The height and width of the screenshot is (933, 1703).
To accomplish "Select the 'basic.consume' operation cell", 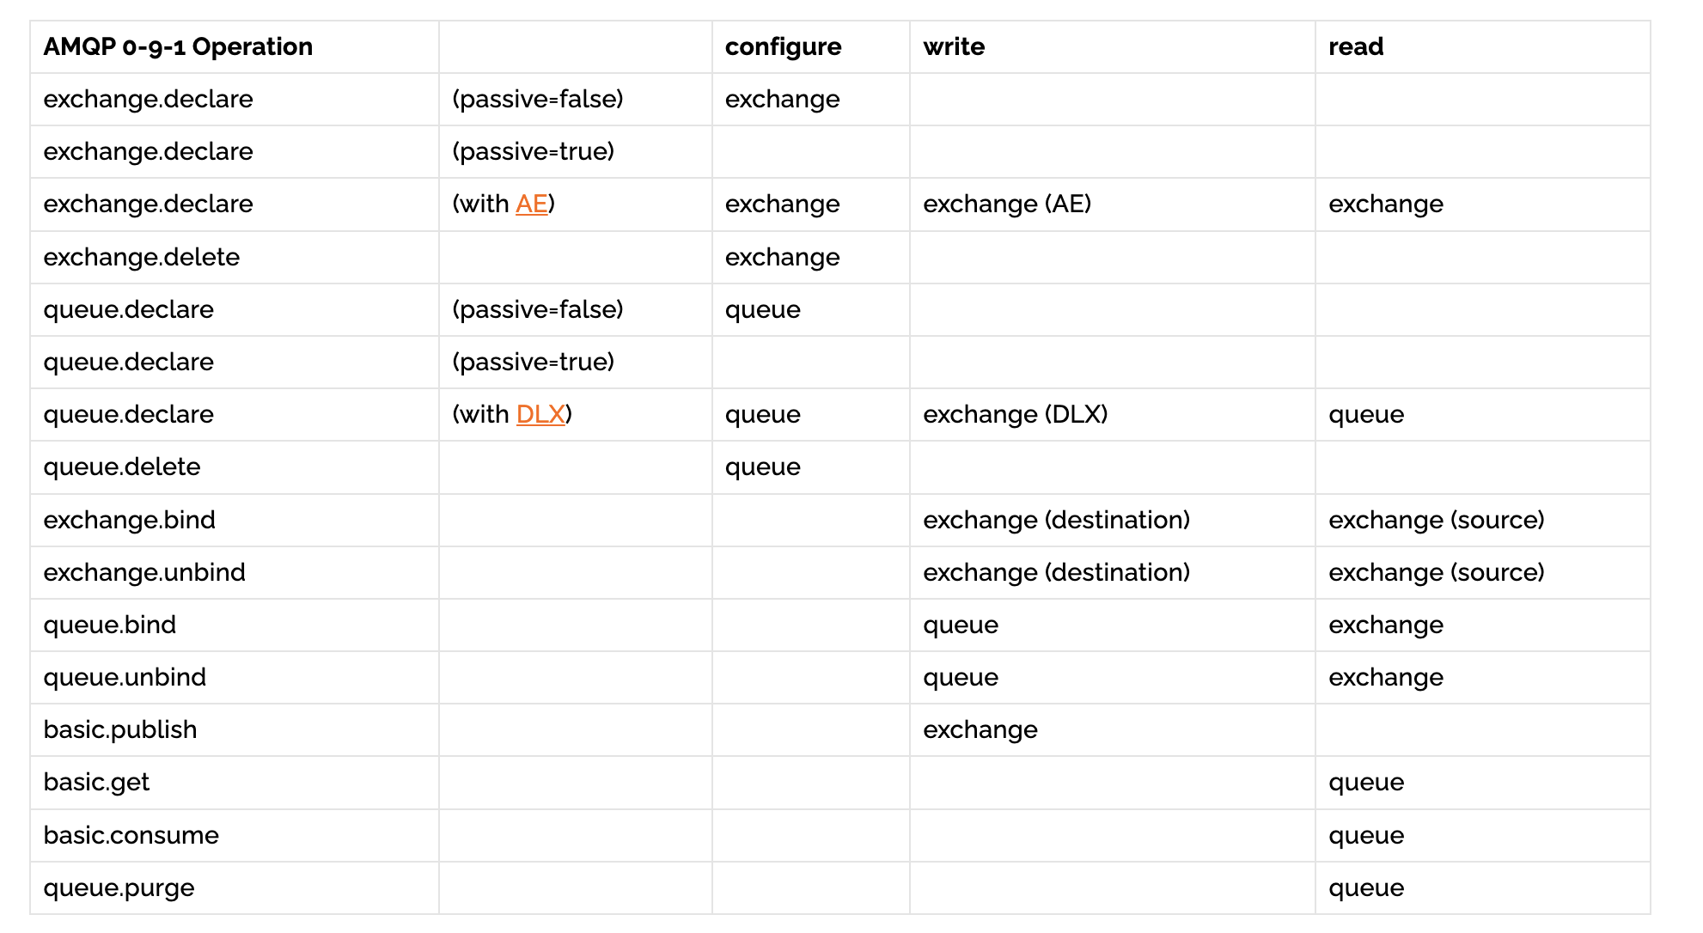I will [131, 835].
